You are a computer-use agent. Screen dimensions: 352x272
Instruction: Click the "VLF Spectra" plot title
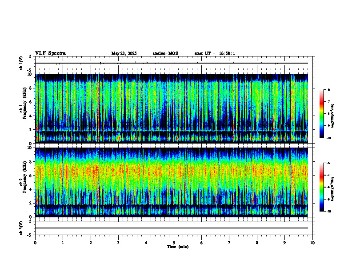pos(50,53)
